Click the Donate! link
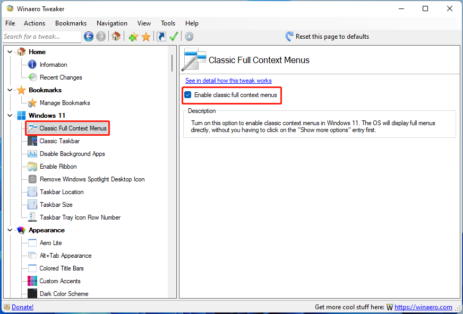The image size is (463, 314). pos(22,307)
